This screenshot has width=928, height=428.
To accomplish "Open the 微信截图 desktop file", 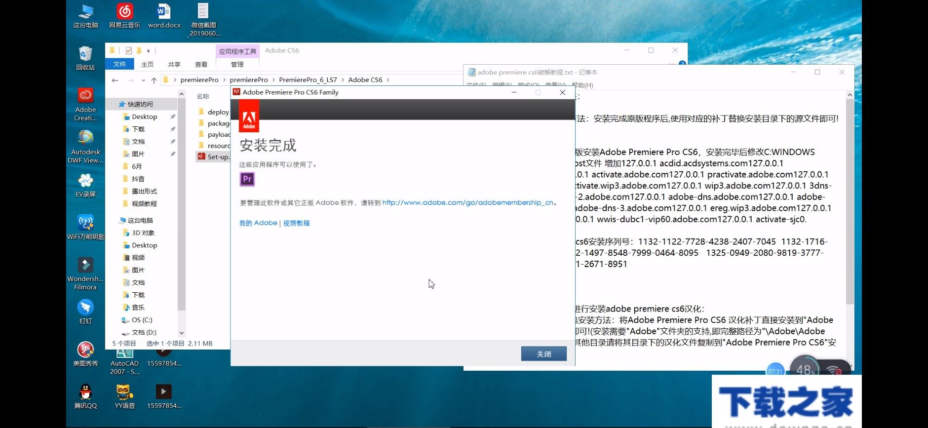I will [203, 20].
